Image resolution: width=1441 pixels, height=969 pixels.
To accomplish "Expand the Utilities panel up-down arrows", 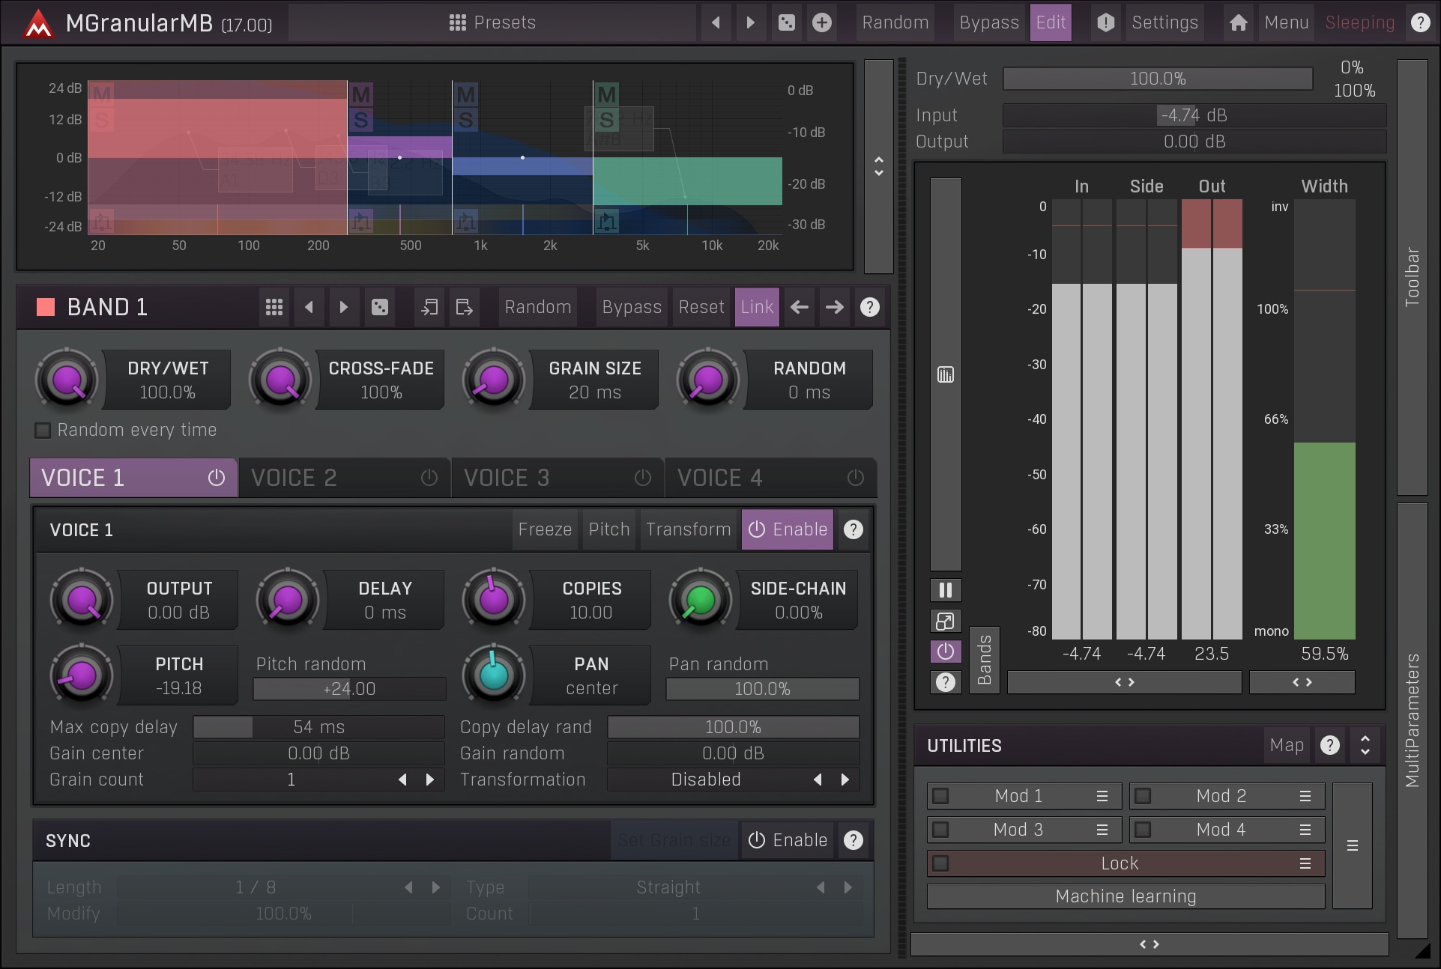I will (1365, 745).
